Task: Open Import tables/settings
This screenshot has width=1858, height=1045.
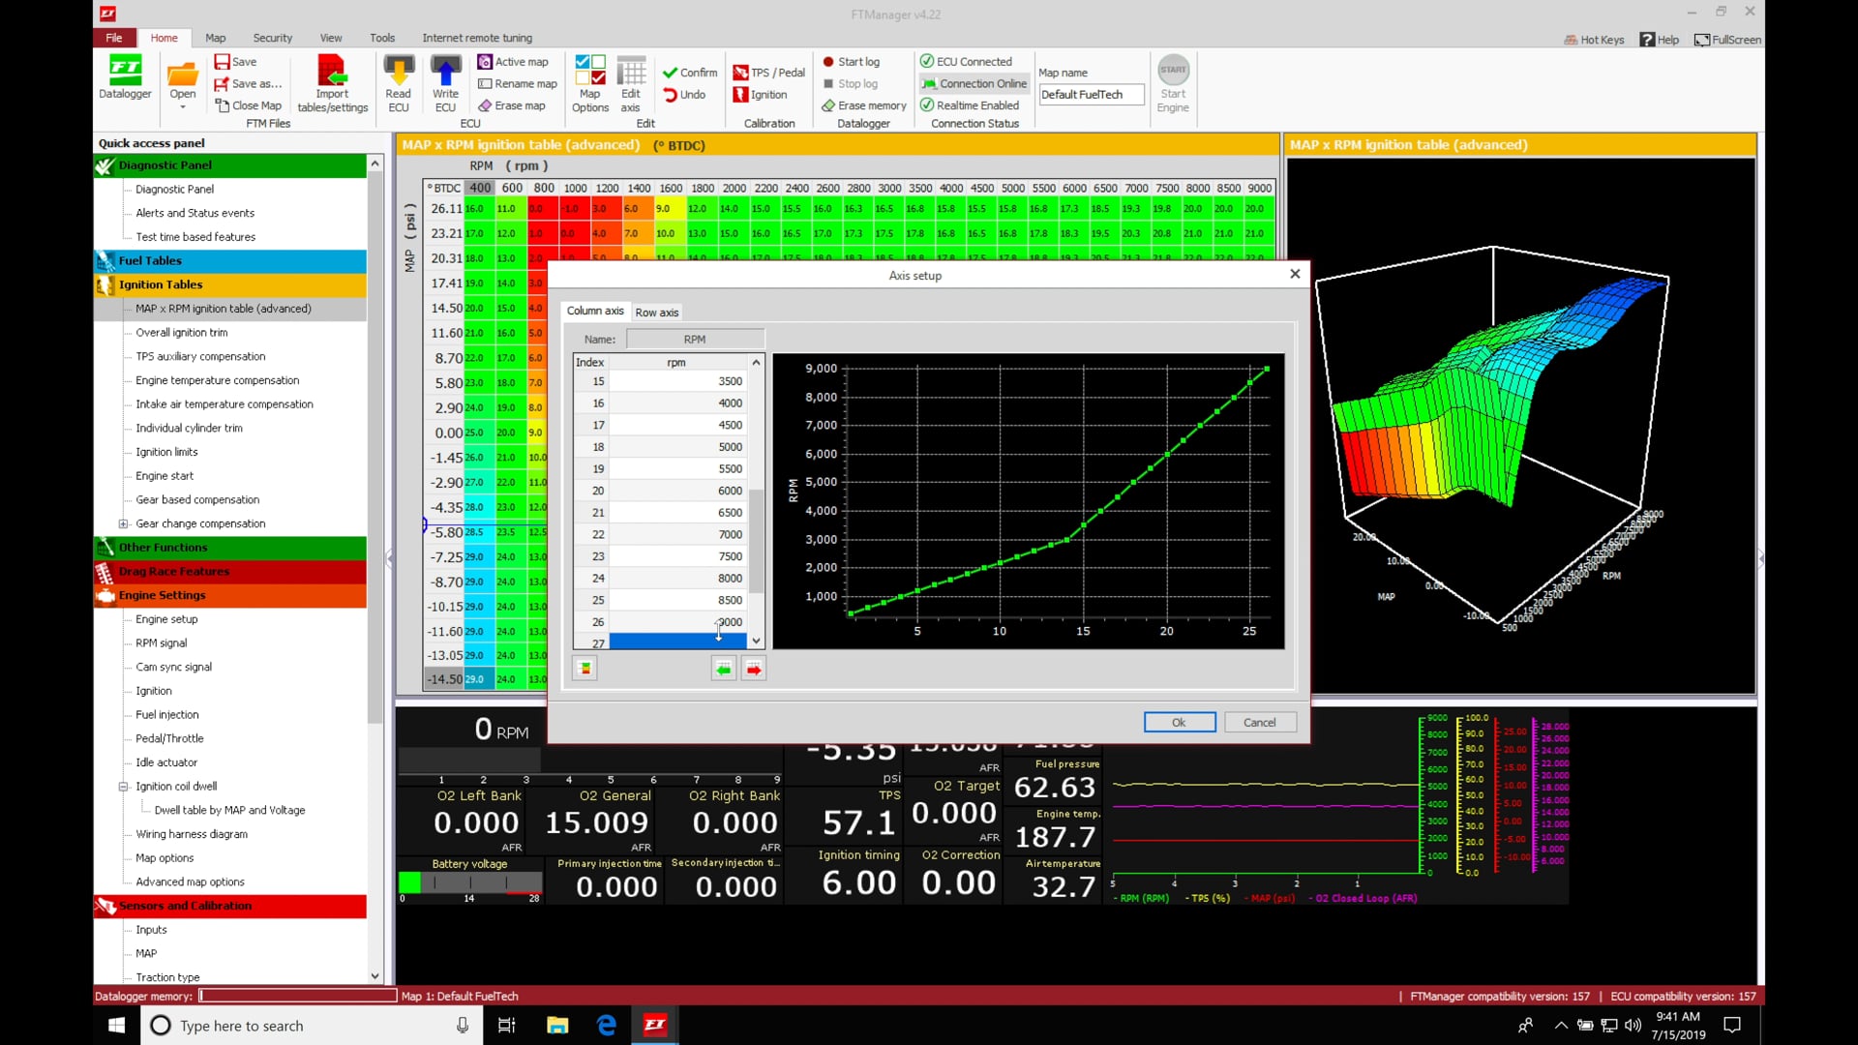Action: point(332,82)
